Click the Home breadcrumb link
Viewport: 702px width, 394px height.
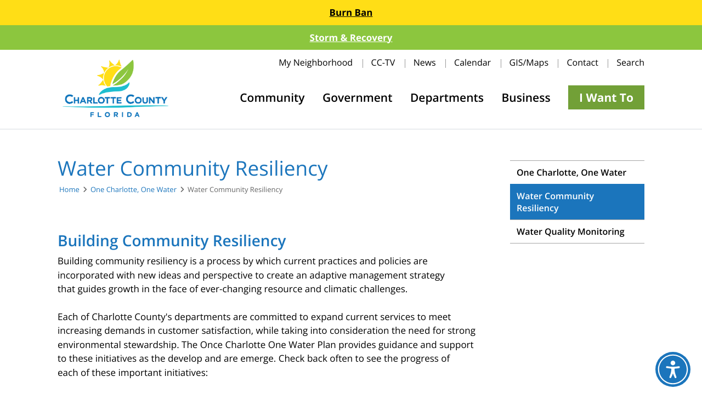[x=69, y=189]
